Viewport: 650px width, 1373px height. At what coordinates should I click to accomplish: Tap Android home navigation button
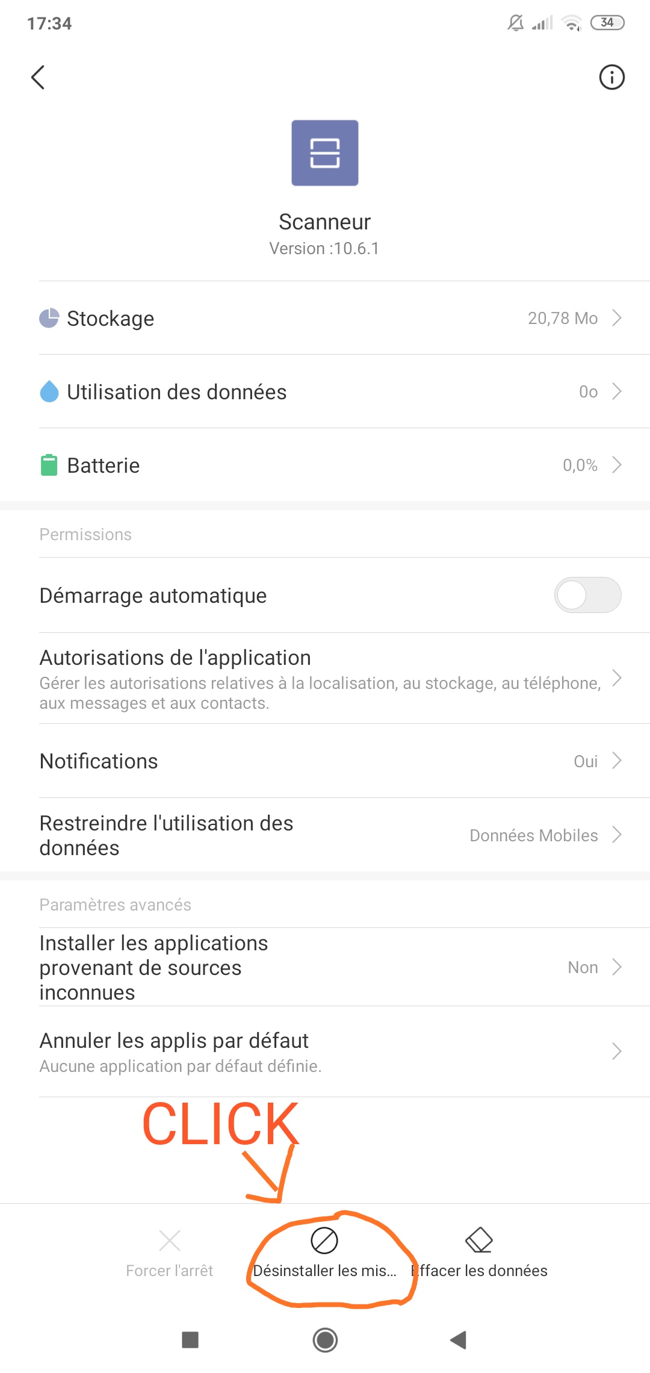tap(325, 1340)
